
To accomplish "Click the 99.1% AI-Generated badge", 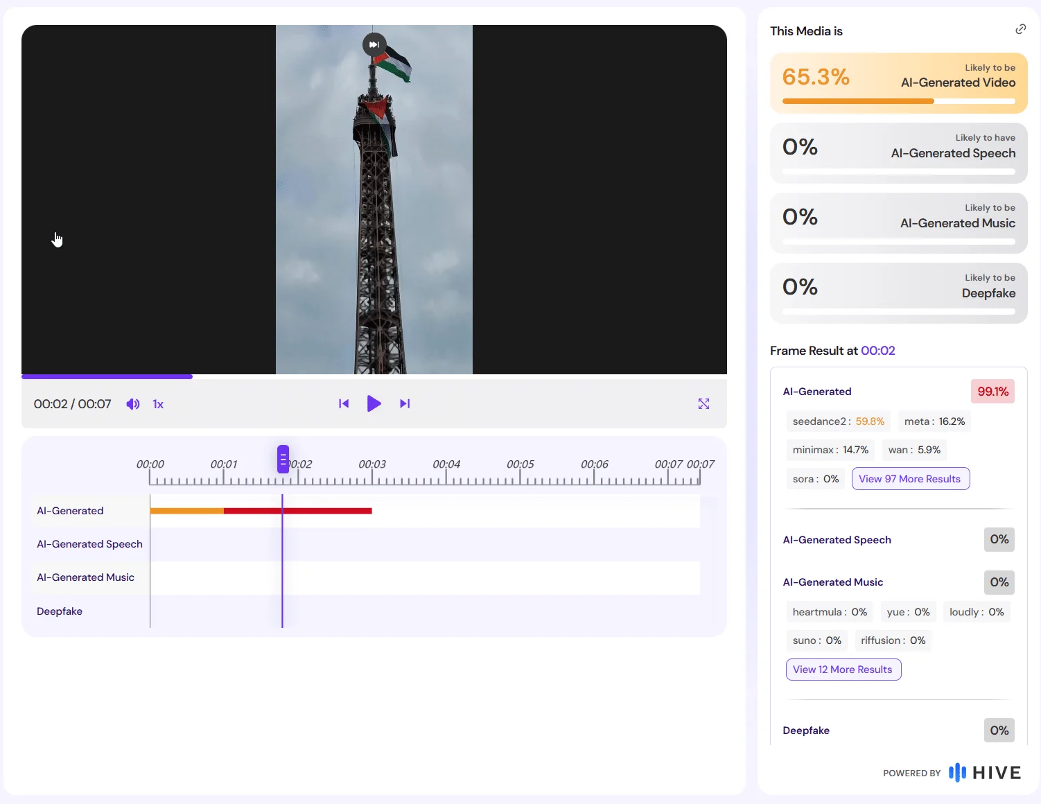I will point(992,392).
